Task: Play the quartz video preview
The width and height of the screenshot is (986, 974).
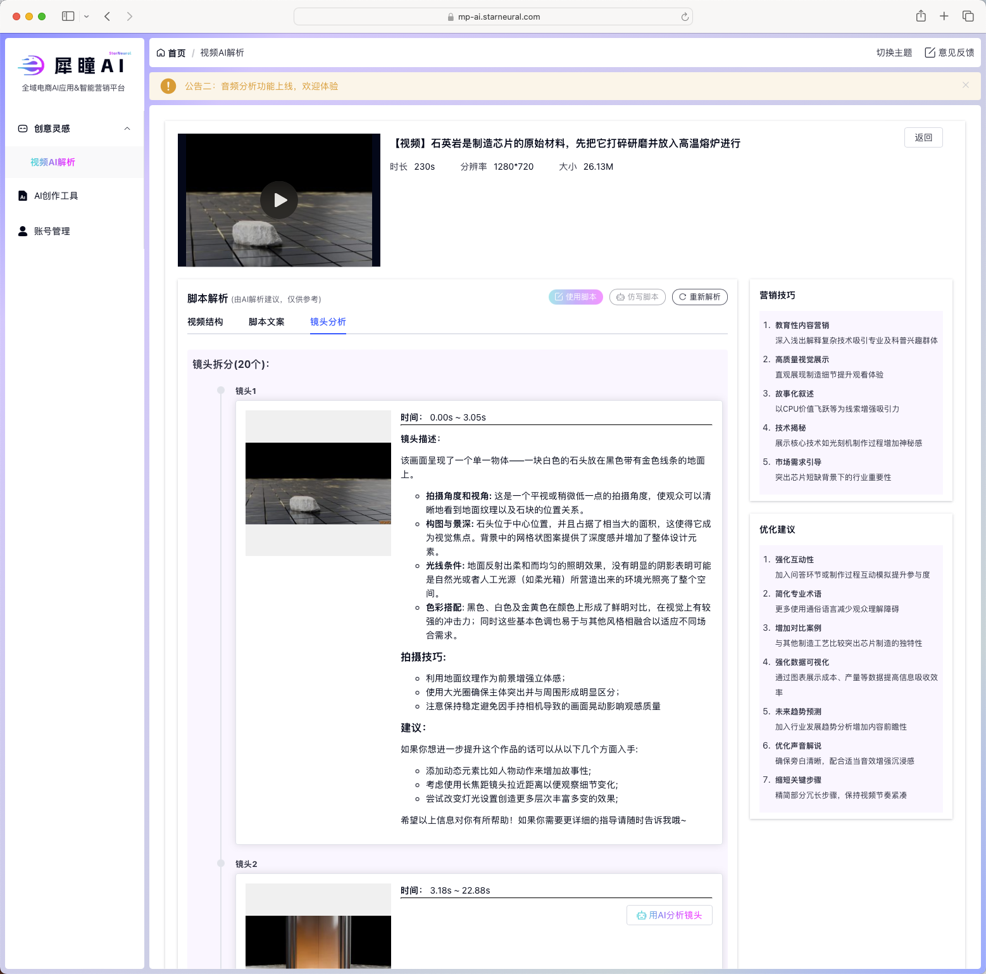Action: click(279, 200)
